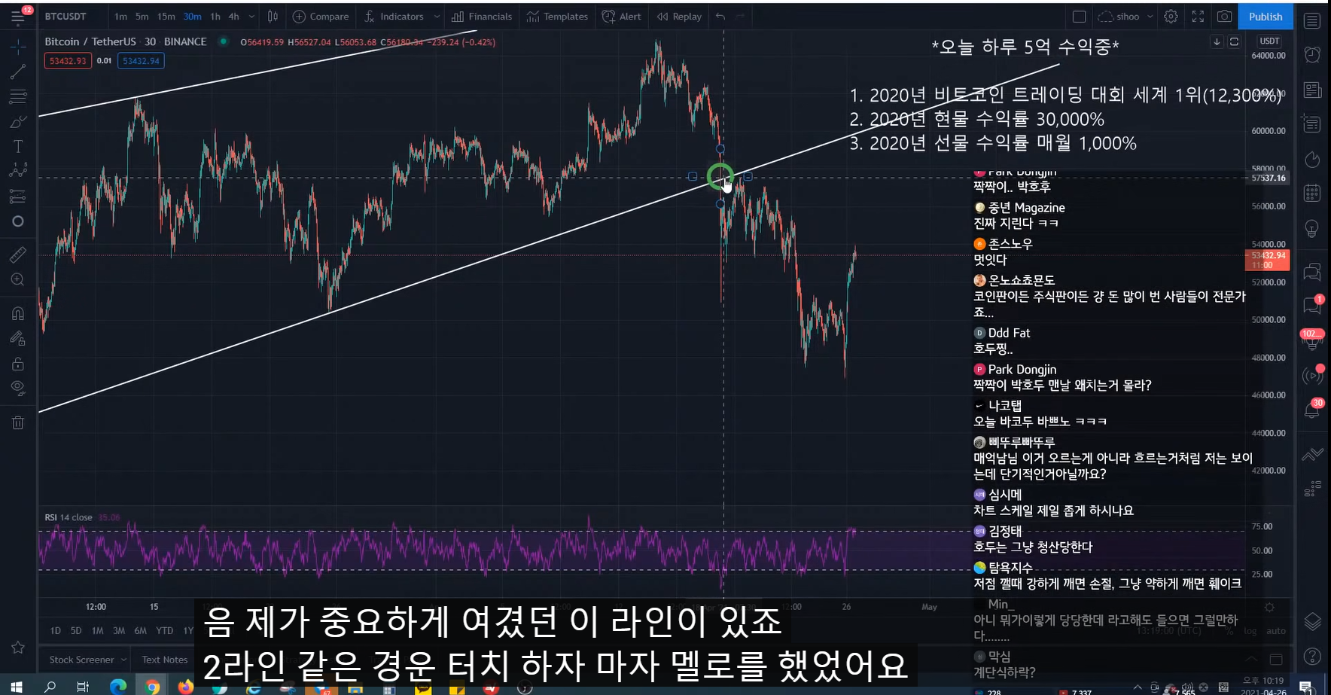1331x695 pixels.
Task: Create a new Alert
Action: pos(622,17)
